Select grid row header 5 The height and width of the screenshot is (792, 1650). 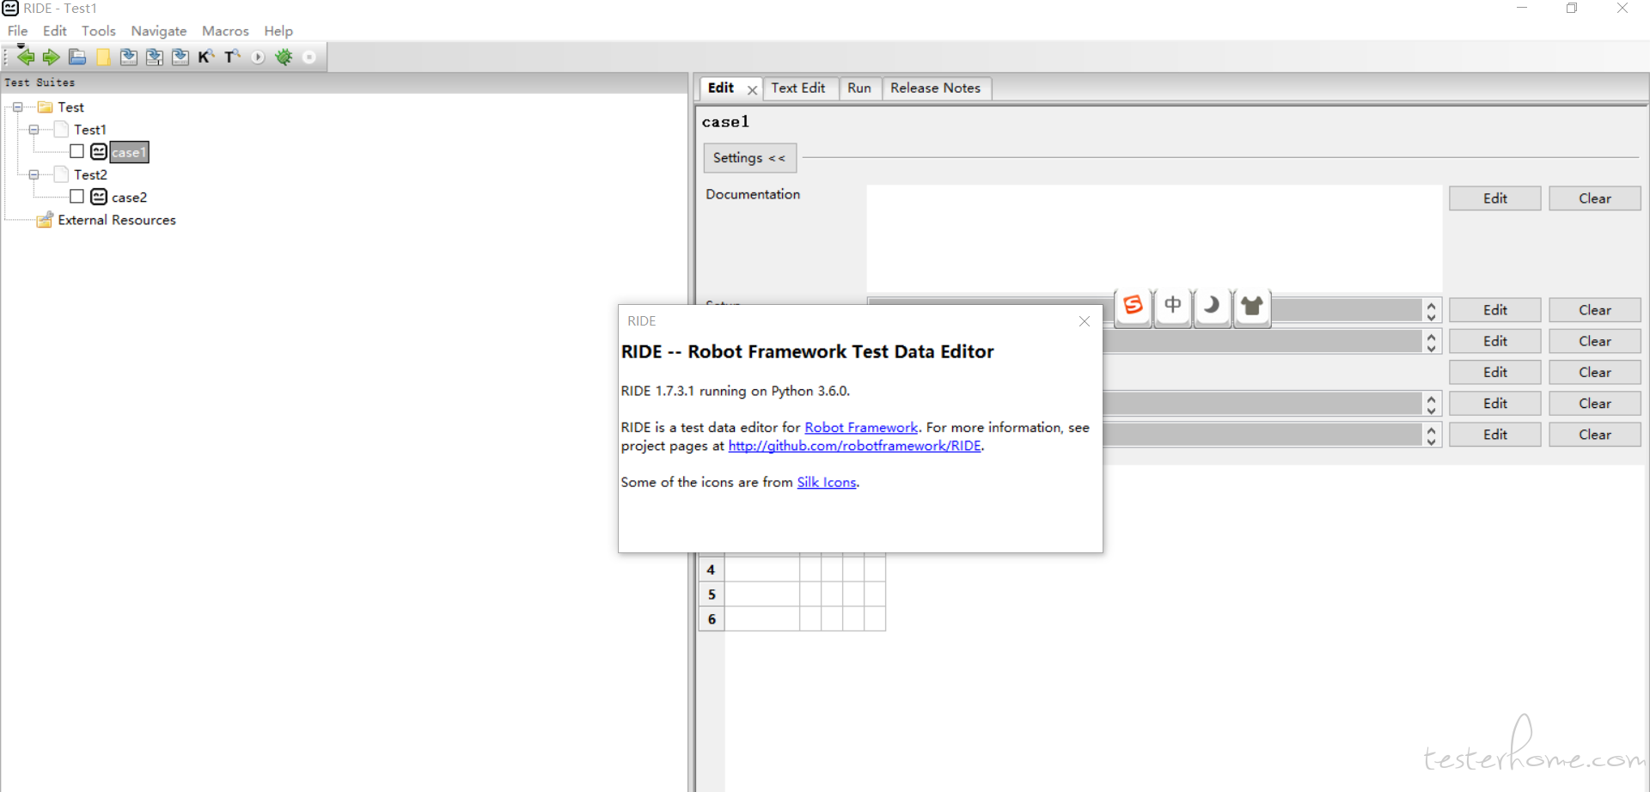(x=712, y=594)
